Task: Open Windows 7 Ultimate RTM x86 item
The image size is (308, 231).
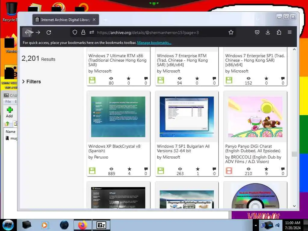Action: click(118, 60)
